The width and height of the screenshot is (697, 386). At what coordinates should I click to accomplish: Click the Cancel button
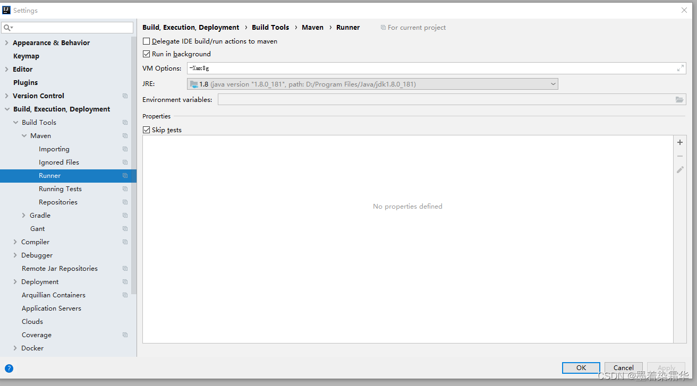click(x=623, y=367)
